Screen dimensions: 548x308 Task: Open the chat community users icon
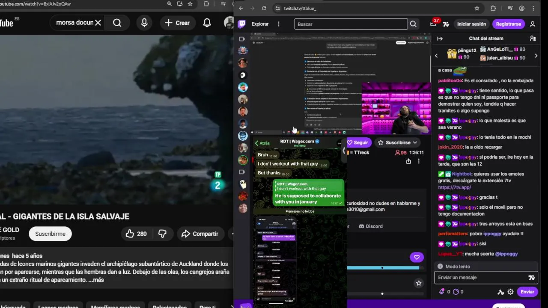coord(533,38)
